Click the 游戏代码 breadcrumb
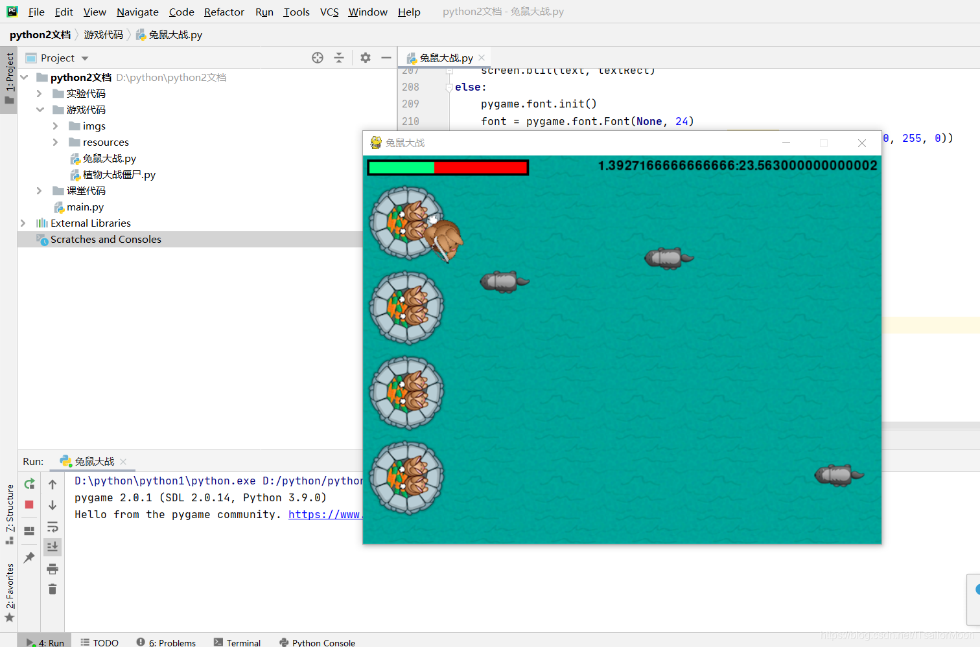This screenshot has width=980, height=647. (103, 34)
